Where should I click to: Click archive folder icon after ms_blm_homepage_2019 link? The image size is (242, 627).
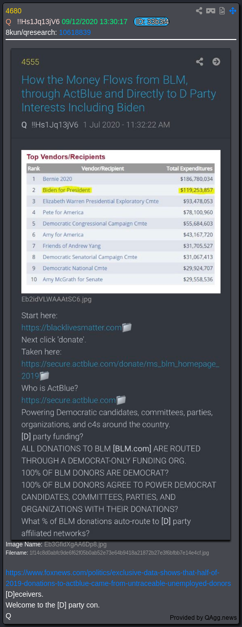coord(45,376)
